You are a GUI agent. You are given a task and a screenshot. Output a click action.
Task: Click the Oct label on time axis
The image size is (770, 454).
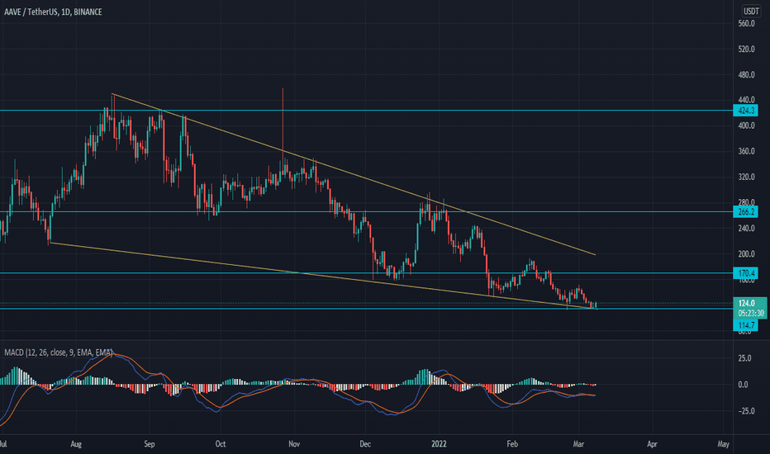click(221, 444)
